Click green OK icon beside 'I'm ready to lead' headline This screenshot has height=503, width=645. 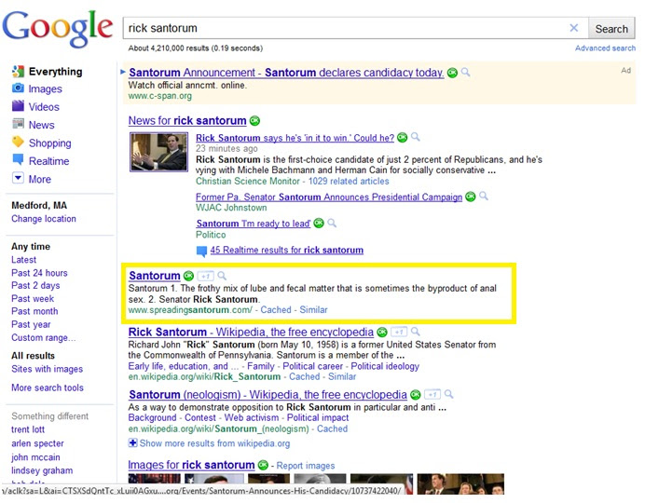coord(319,224)
